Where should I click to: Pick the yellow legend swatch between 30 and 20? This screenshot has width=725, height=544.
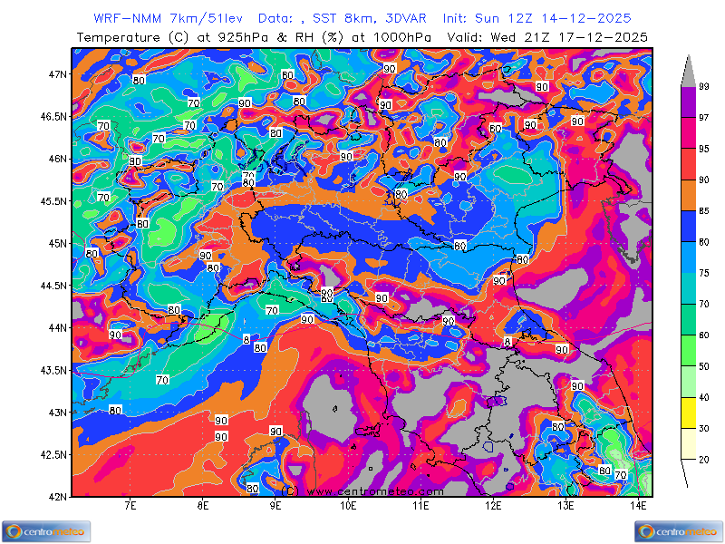click(688, 414)
